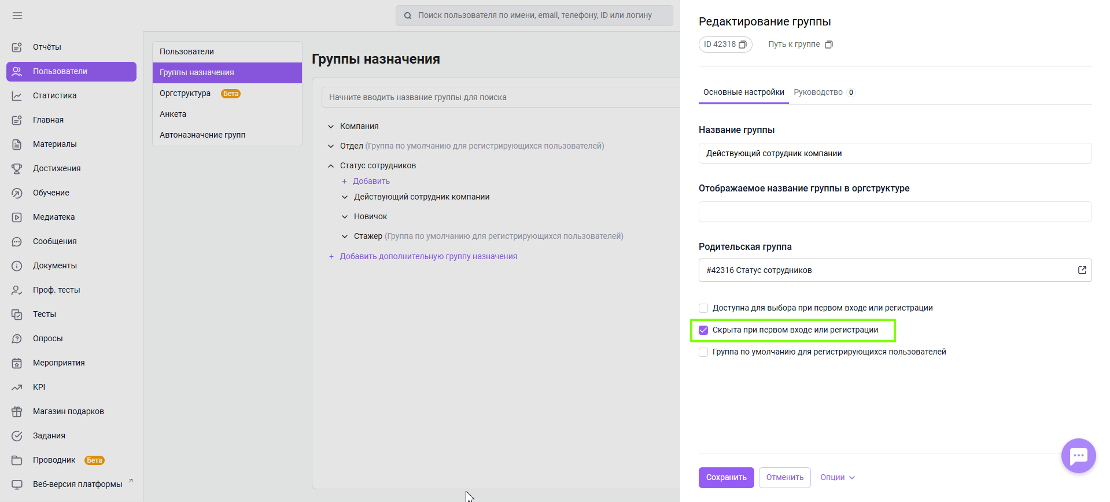Focus the user search field

[x=534, y=16]
